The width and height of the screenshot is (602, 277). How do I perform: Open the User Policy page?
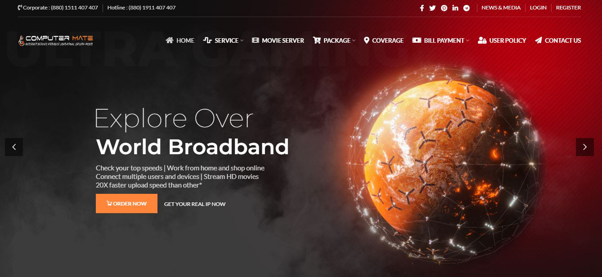(502, 40)
